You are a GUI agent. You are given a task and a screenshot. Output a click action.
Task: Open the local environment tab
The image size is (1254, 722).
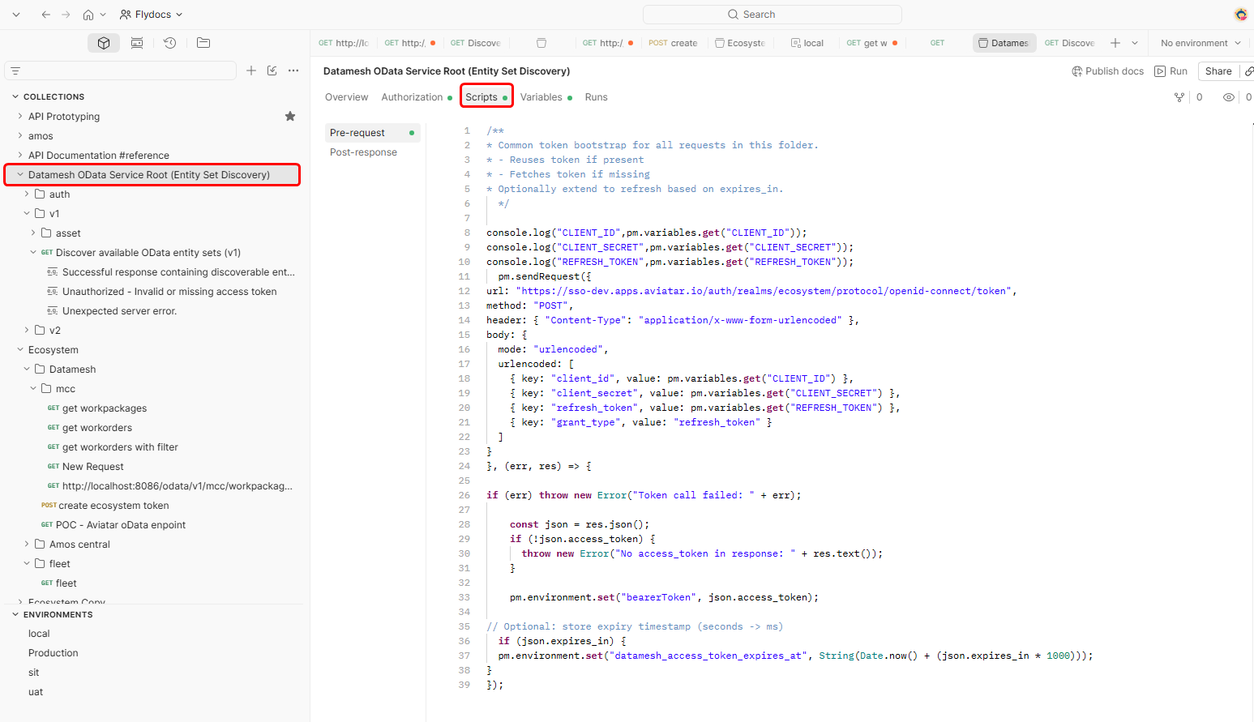coord(807,43)
